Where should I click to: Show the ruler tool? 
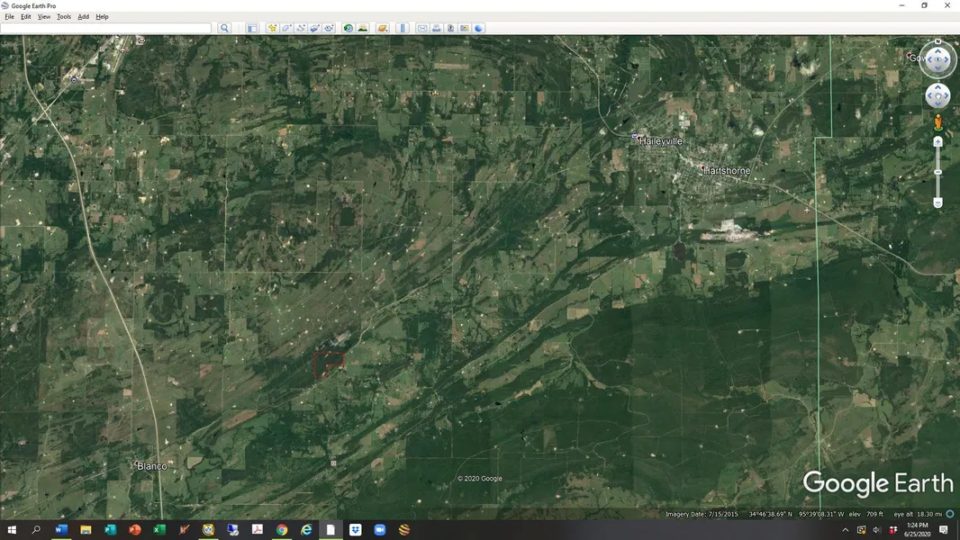click(403, 28)
